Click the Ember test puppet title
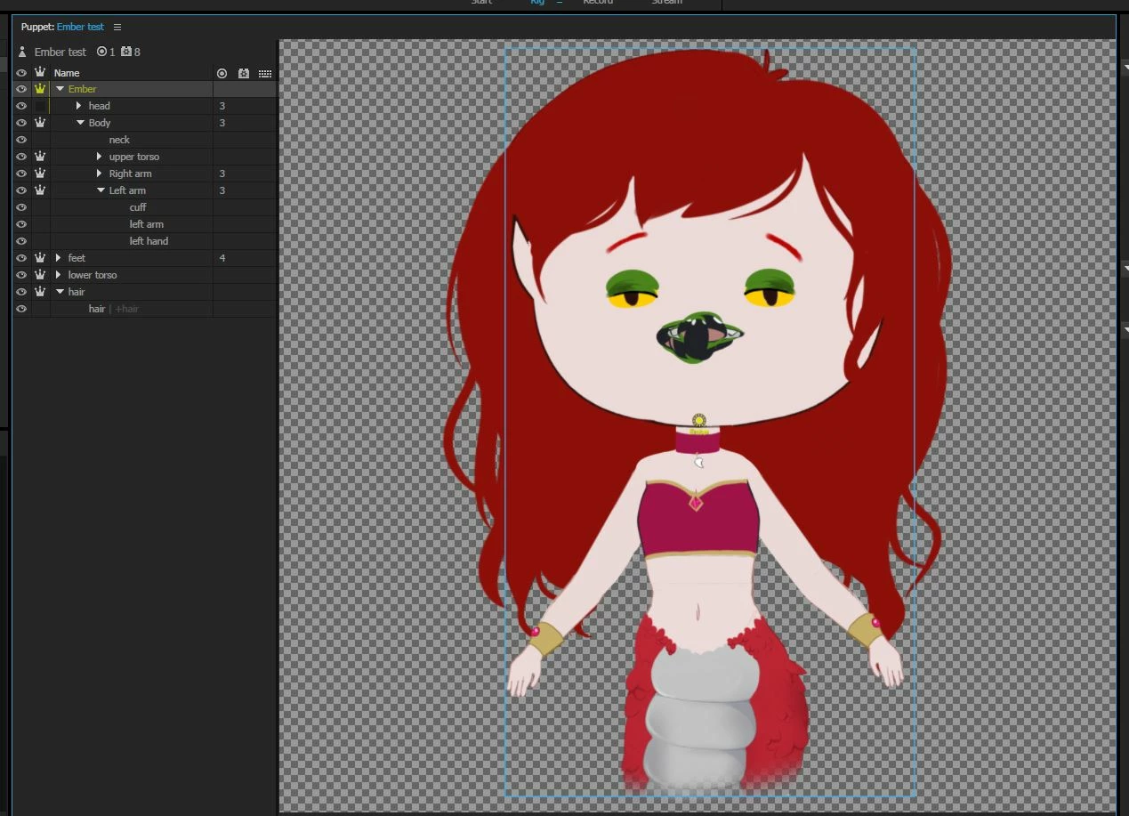1129x816 pixels. [x=60, y=53]
